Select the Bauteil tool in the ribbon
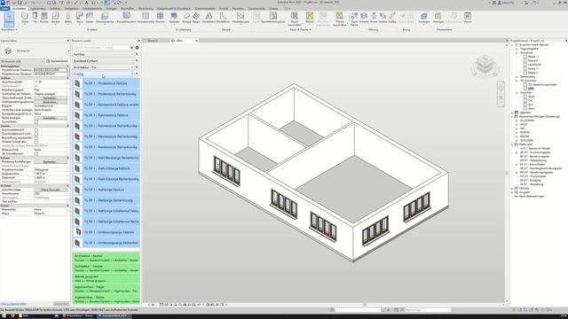The image size is (568, 319). coord(55,18)
